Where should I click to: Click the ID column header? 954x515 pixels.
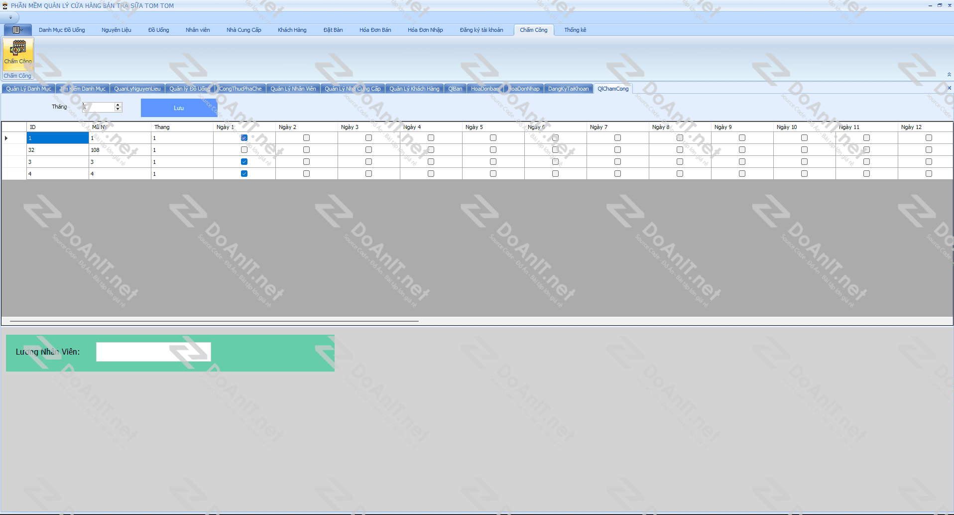58,127
